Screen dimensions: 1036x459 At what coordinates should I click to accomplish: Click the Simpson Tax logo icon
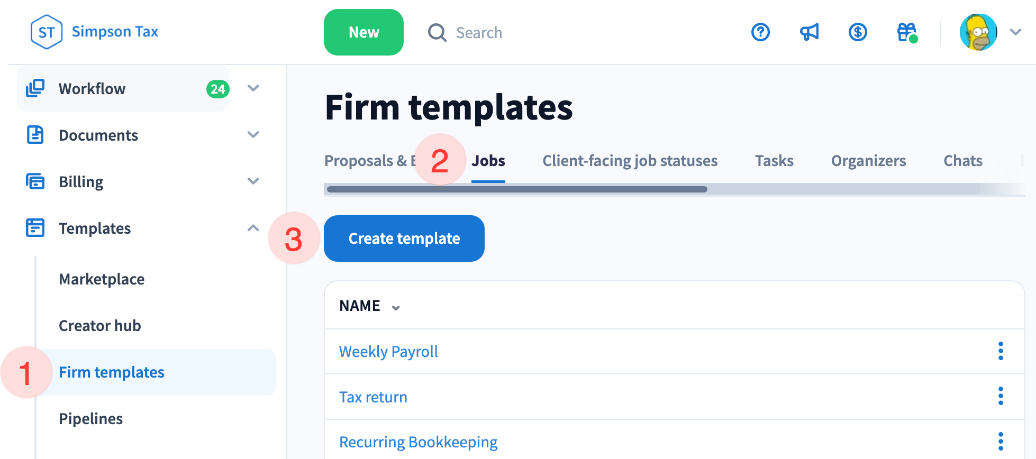pos(47,32)
